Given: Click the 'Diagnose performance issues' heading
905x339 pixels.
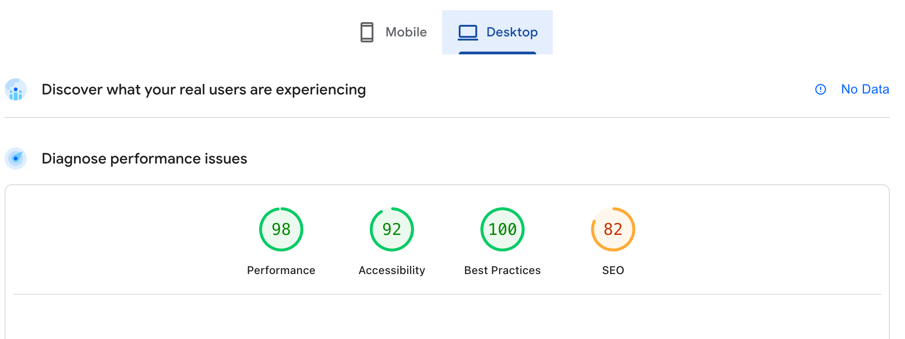Looking at the screenshot, I should (x=144, y=158).
